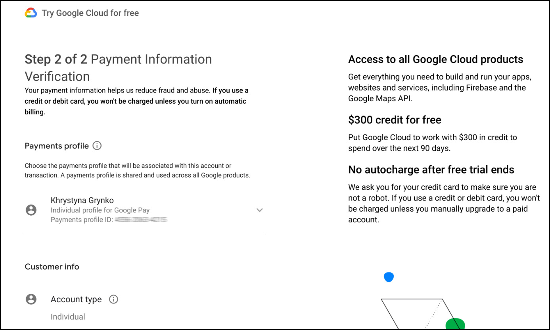The height and width of the screenshot is (330, 550).
Task: Click the person icon beside Account type
Action: tap(31, 299)
